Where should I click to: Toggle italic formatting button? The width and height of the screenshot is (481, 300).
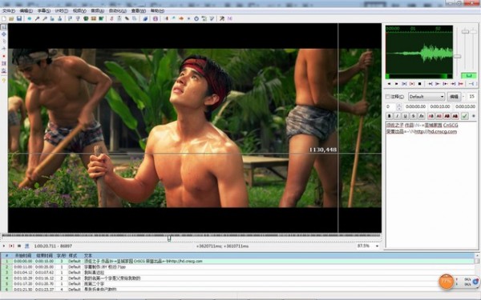click(x=398, y=116)
